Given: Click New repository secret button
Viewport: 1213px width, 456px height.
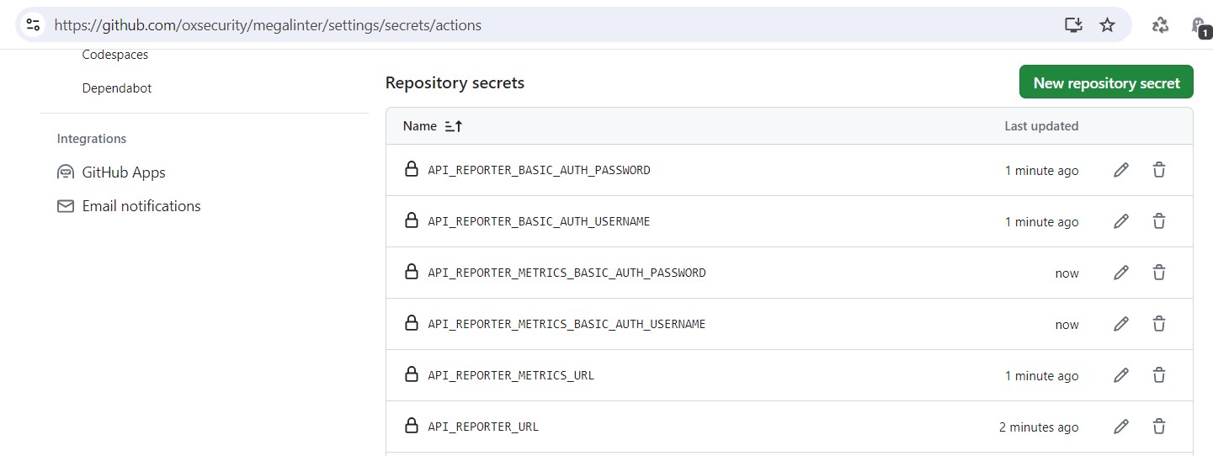Looking at the screenshot, I should click(x=1106, y=82).
